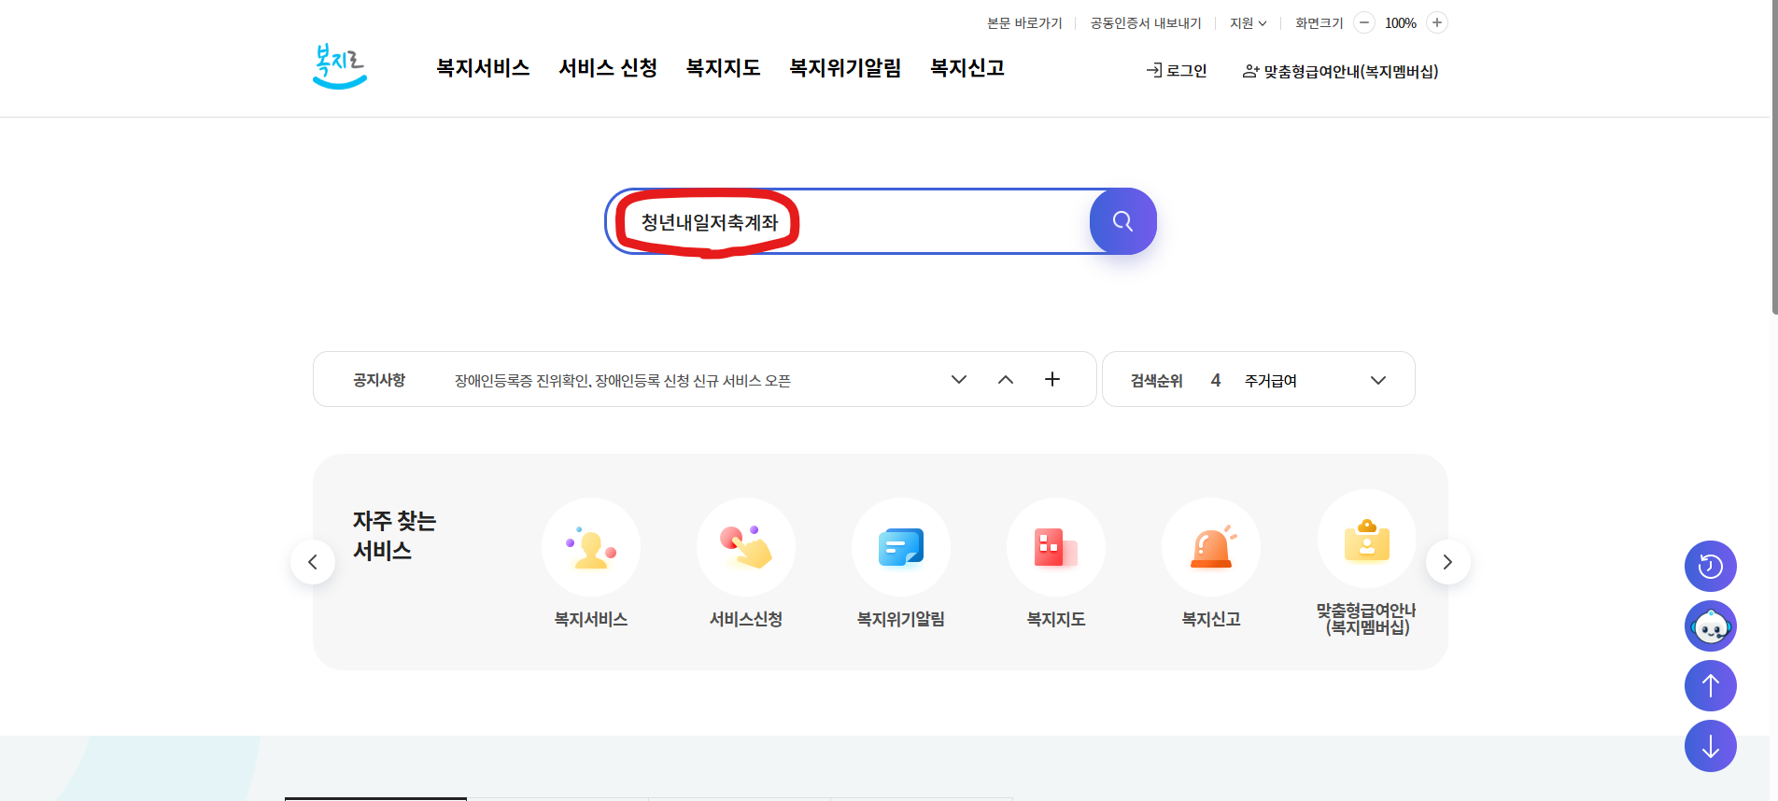Show next frequently used services
The width and height of the screenshot is (1778, 801).
(x=1448, y=562)
